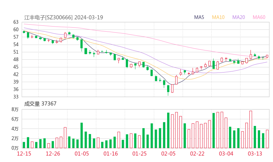This screenshot has height=162, width=273.
Task: Click the 01-25 date axis label
Action: 139,154
